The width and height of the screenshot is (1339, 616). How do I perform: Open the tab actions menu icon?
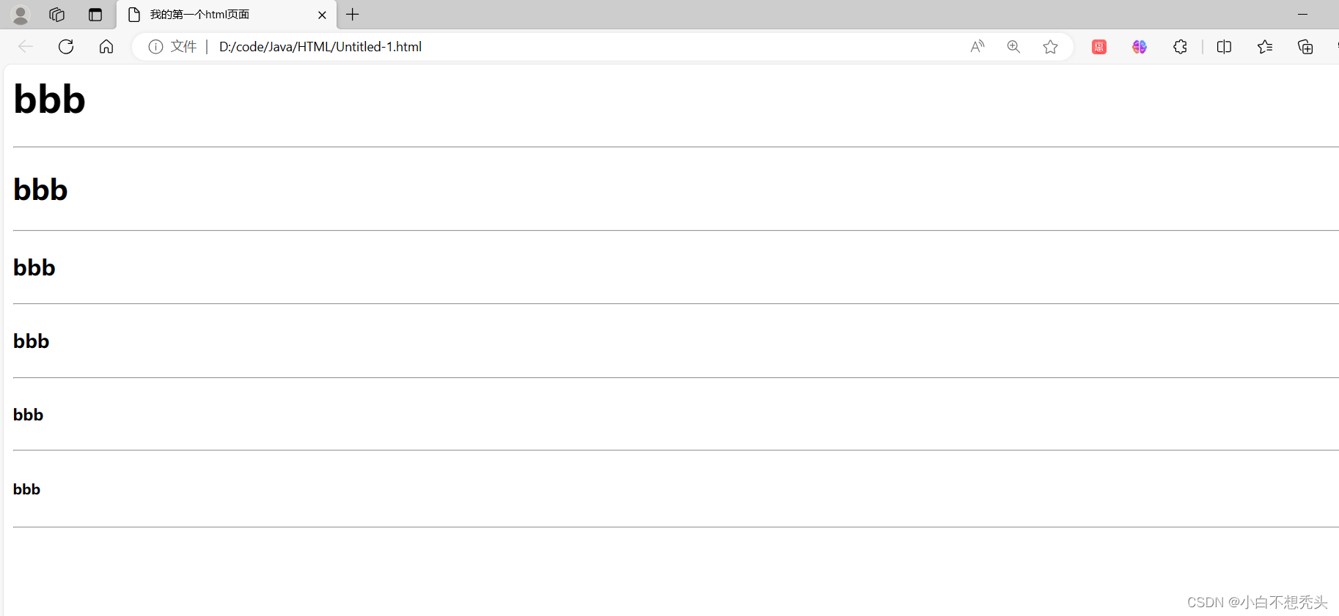tap(95, 15)
